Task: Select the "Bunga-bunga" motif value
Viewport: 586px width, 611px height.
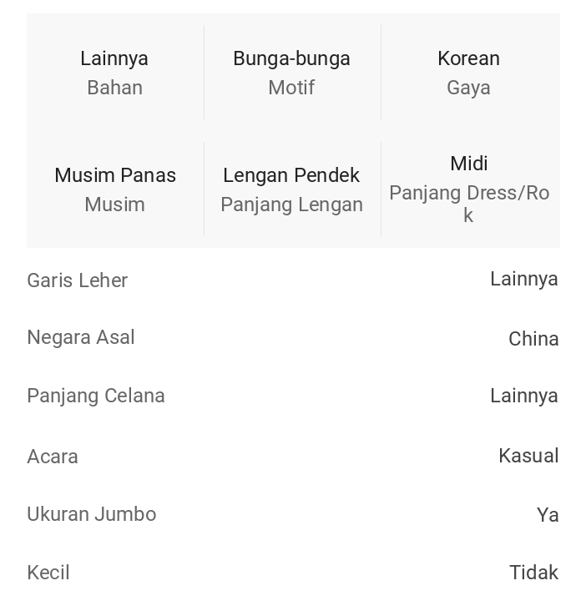Action: (291, 58)
